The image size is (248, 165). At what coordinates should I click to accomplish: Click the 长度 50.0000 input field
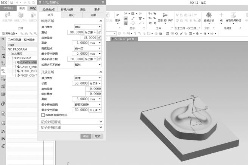click(x=80, y=83)
